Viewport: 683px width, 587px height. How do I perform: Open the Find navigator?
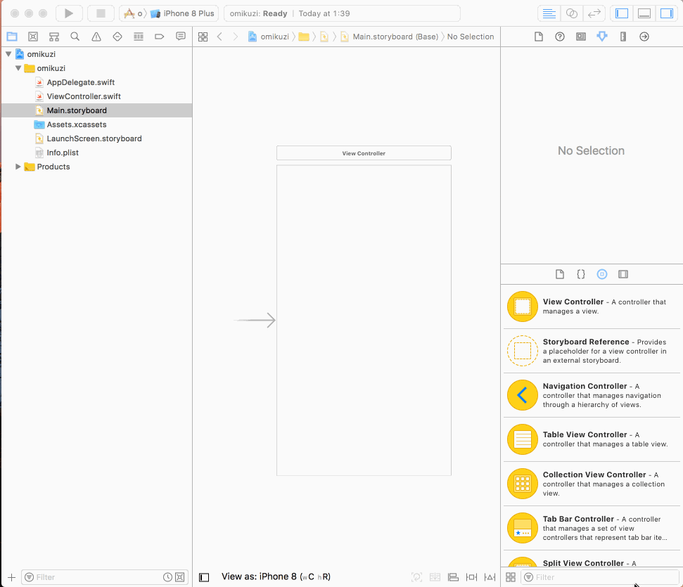click(75, 37)
